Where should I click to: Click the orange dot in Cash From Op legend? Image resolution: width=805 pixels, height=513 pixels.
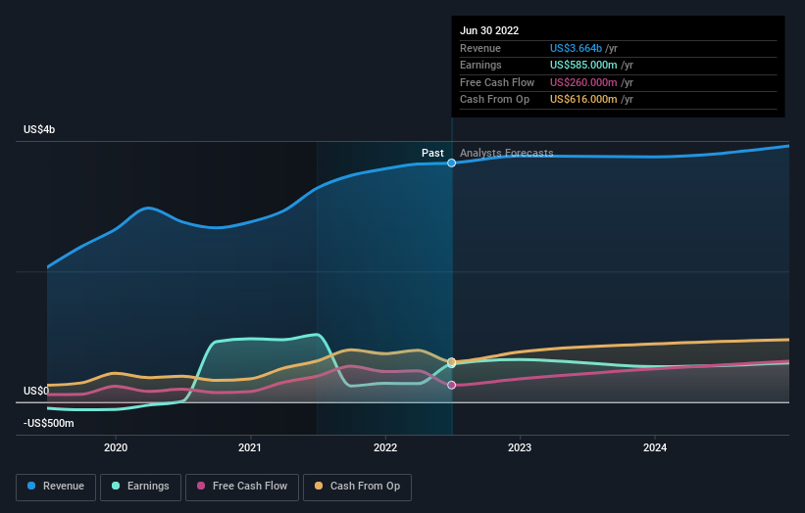tap(319, 486)
